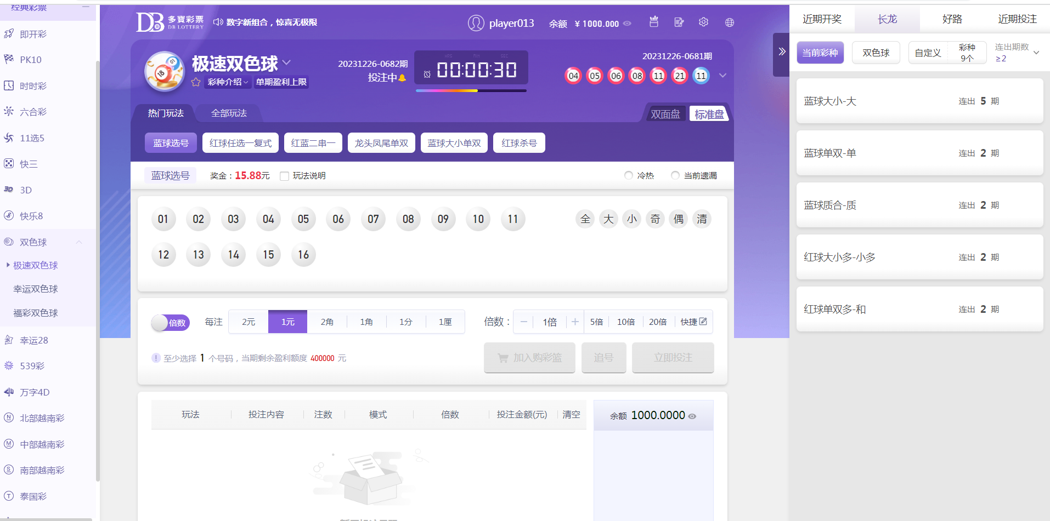Viewport: 1050px width, 521px height.
Task: Hide the header balance using eye icon
Action: [x=628, y=24]
